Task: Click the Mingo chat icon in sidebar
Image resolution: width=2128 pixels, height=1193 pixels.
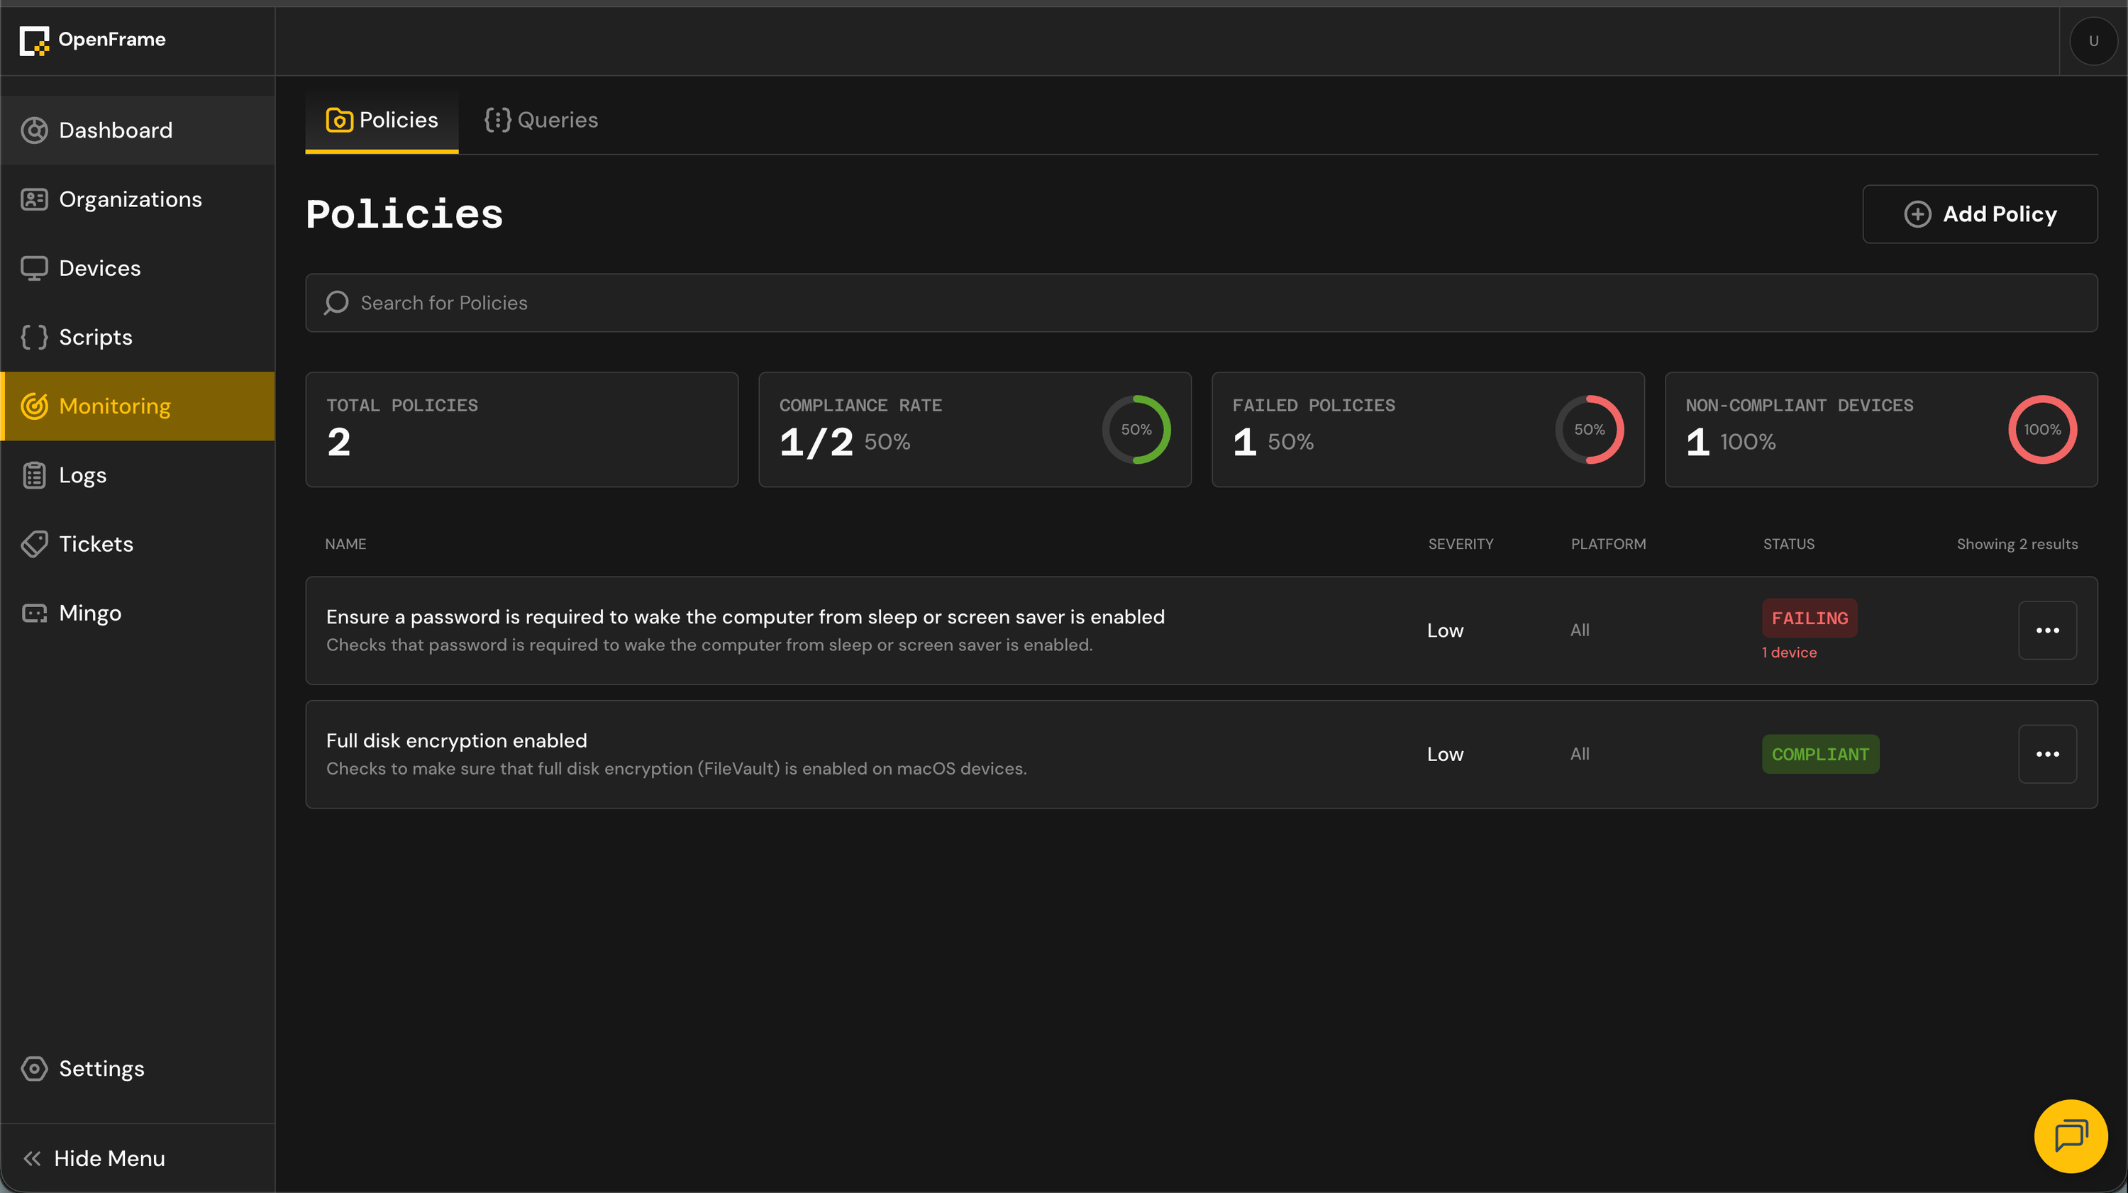Action: 34,613
